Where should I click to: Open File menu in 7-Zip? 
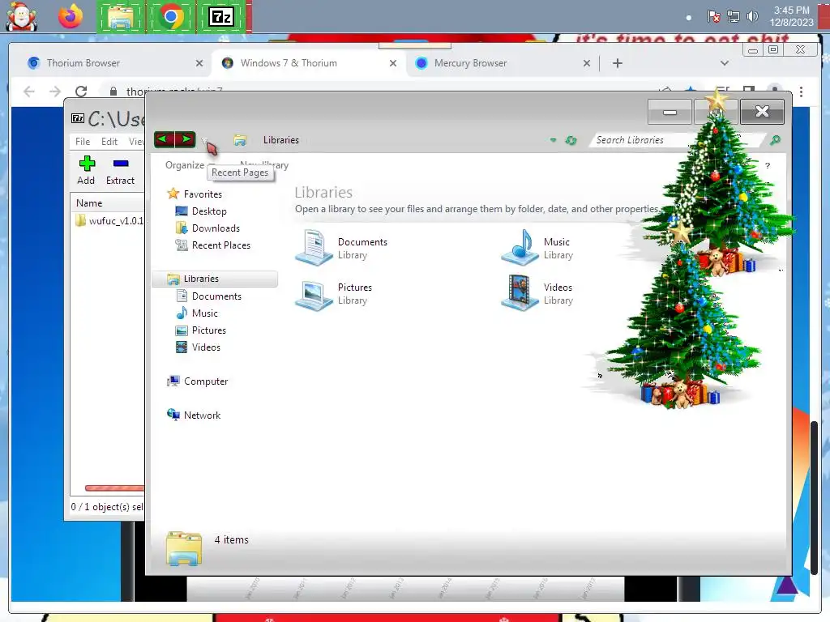[x=83, y=141]
